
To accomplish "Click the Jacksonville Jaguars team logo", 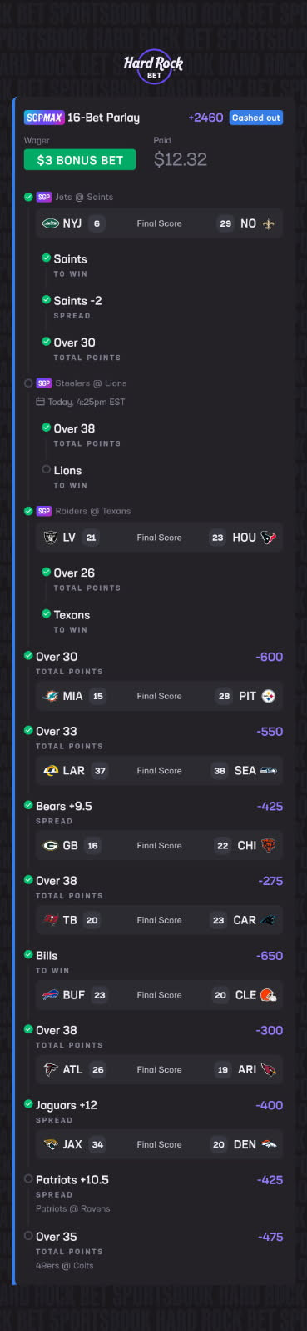I will click(x=51, y=1144).
